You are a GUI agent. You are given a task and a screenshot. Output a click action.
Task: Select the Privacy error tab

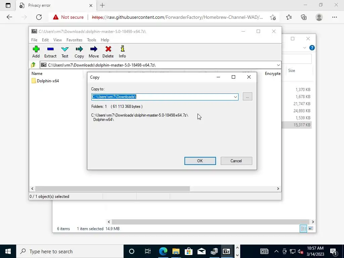click(x=56, y=5)
